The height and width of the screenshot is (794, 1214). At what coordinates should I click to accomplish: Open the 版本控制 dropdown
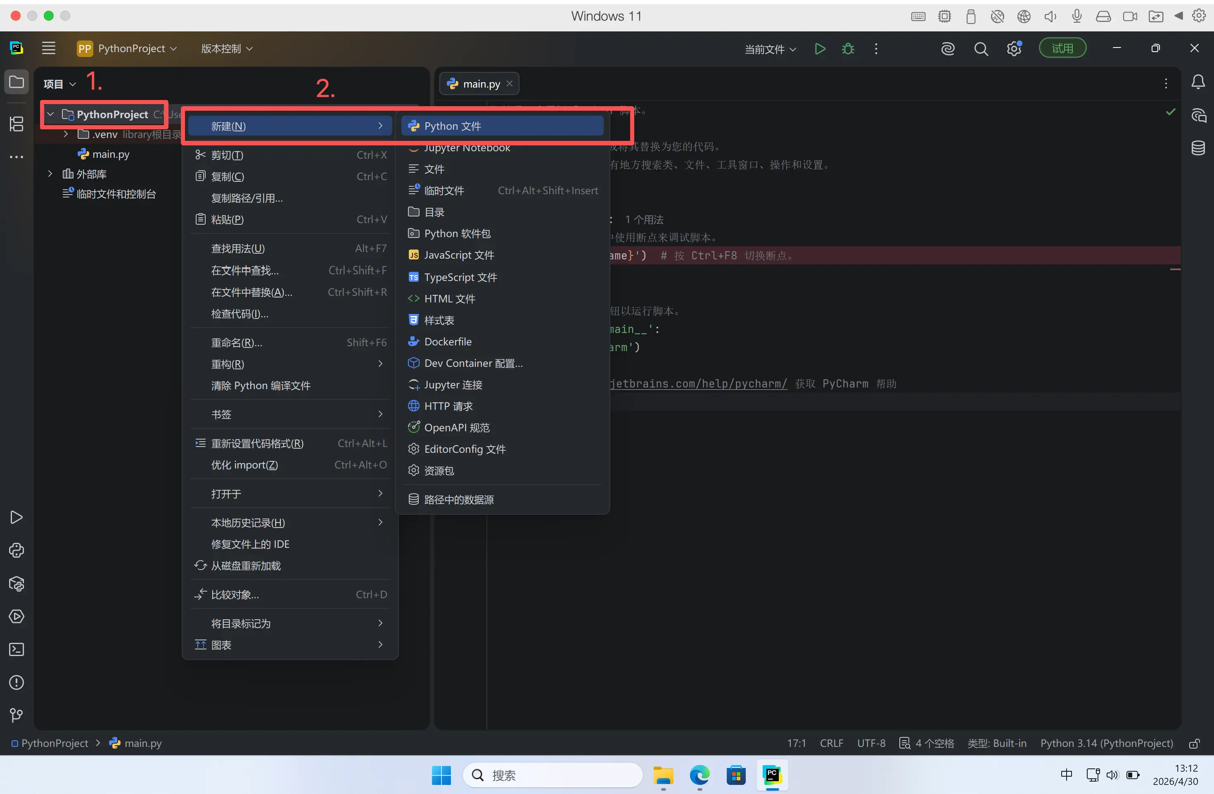tap(227, 48)
